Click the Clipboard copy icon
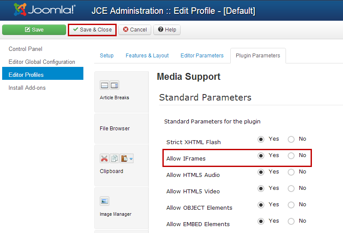The height and width of the screenshot is (233, 343). point(114,158)
